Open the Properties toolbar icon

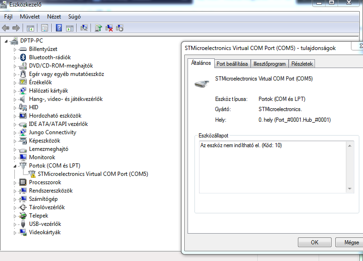tap(44, 28)
